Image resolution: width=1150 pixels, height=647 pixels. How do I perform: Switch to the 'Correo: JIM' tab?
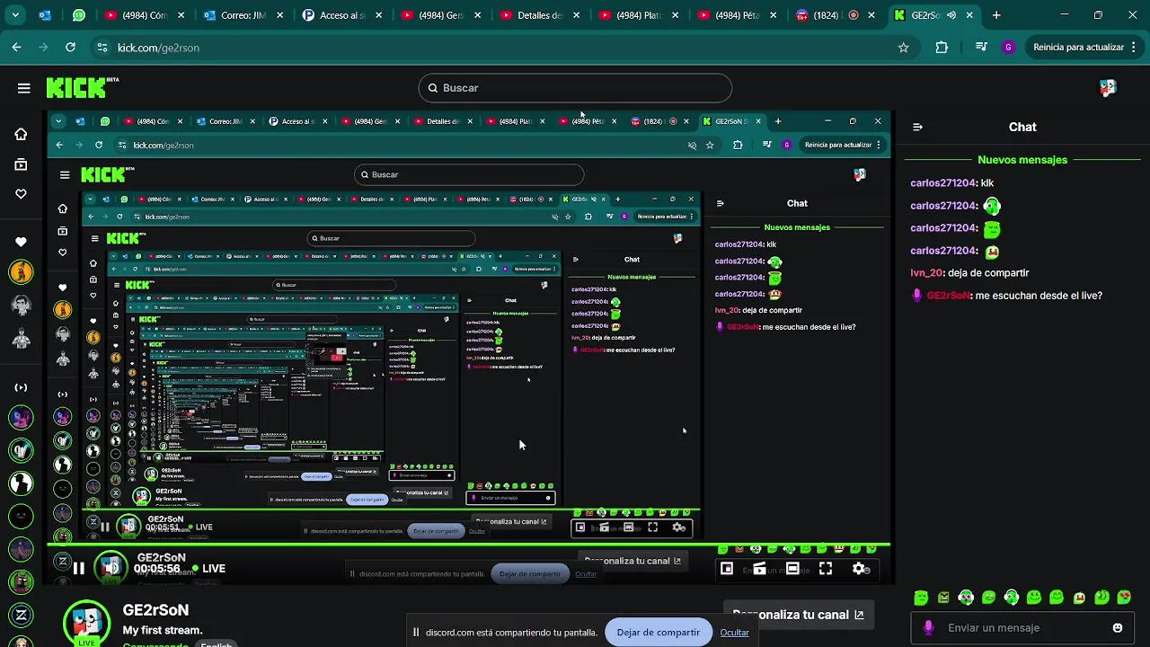tap(241, 15)
